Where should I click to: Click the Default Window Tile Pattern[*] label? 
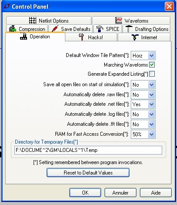[98, 55]
